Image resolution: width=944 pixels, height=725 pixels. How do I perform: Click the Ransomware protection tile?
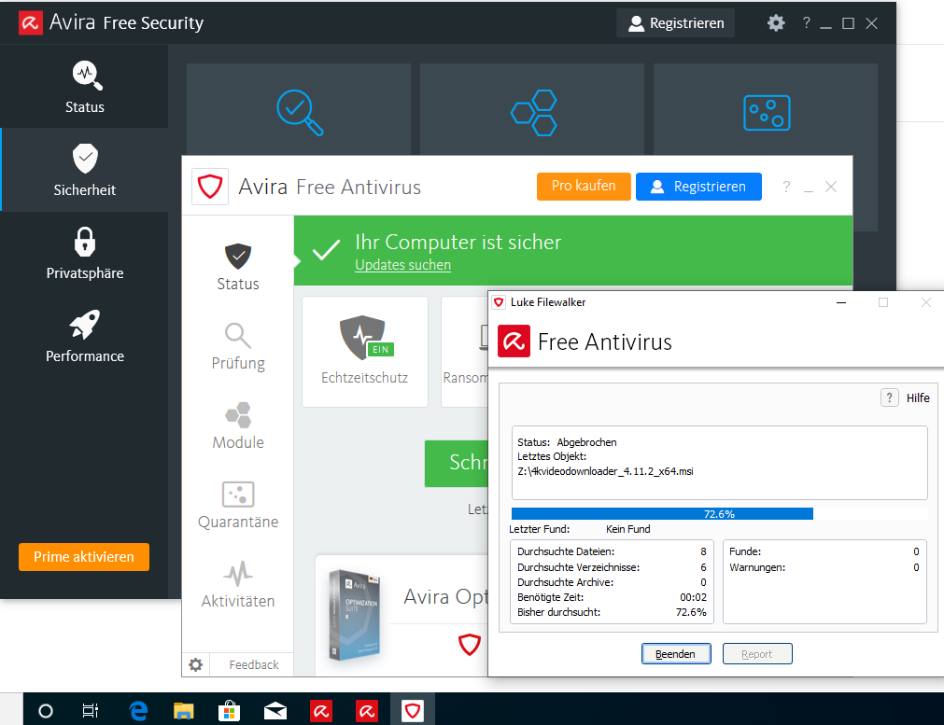[x=465, y=352]
